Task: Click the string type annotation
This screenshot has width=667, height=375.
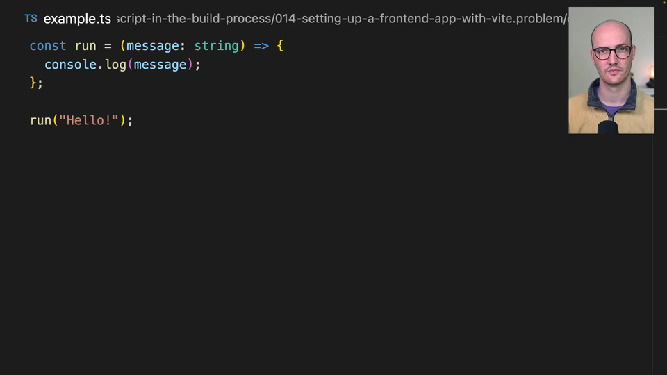Action: (216, 46)
